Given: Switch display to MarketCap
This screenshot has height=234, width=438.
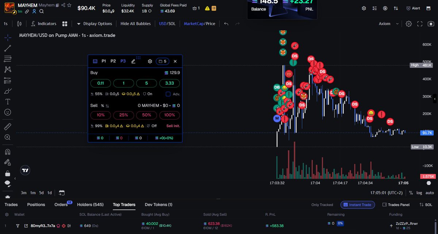Looking at the screenshot, I should click(x=194, y=24).
